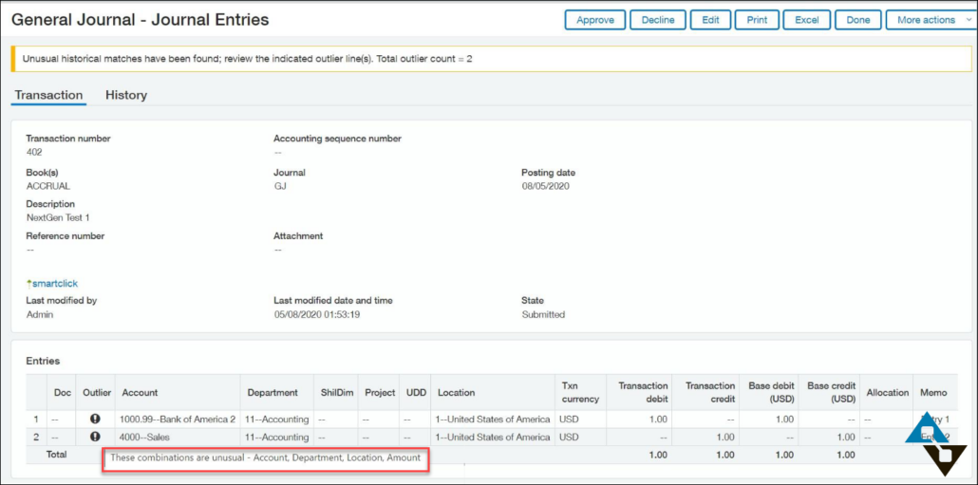Click the General Journal - Journal Entries title

(x=141, y=20)
